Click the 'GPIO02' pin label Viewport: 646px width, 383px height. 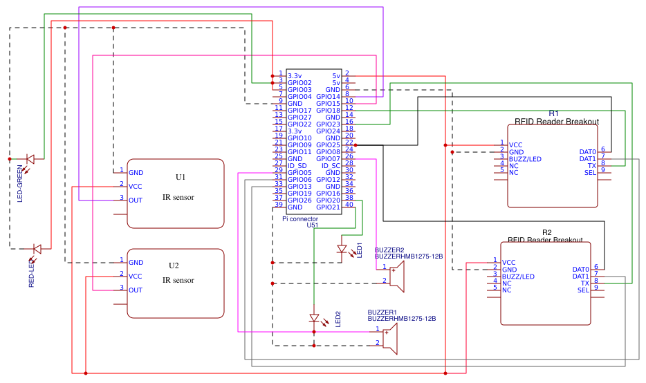tap(299, 83)
